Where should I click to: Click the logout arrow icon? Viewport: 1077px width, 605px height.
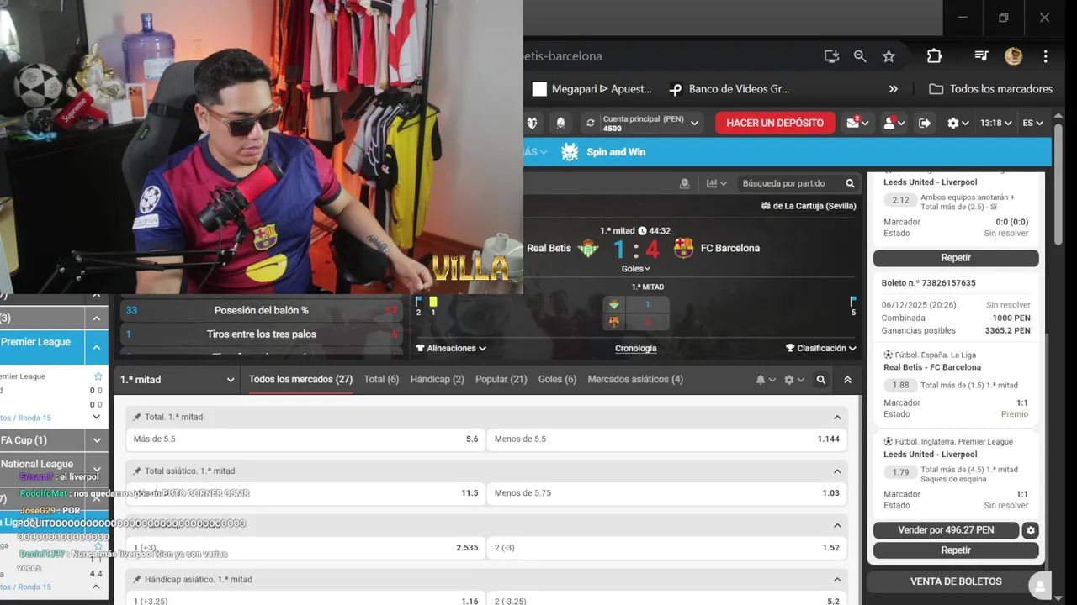tap(924, 123)
